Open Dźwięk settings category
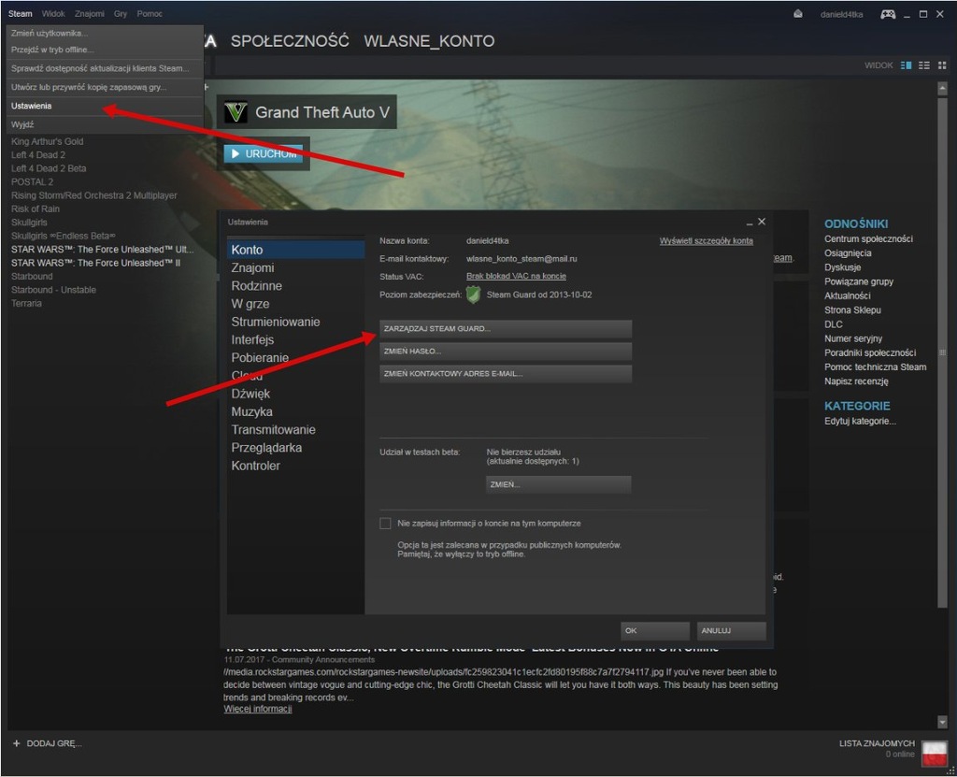The width and height of the screenshot is (957, 777). click(296, 394)
